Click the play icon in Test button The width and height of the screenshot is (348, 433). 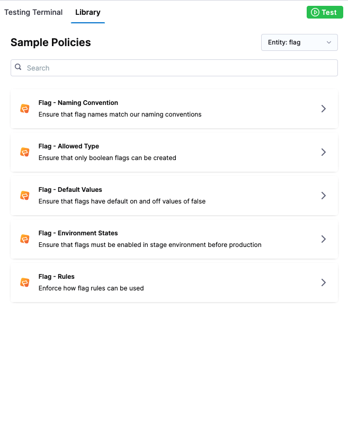[x=315, y=12]
